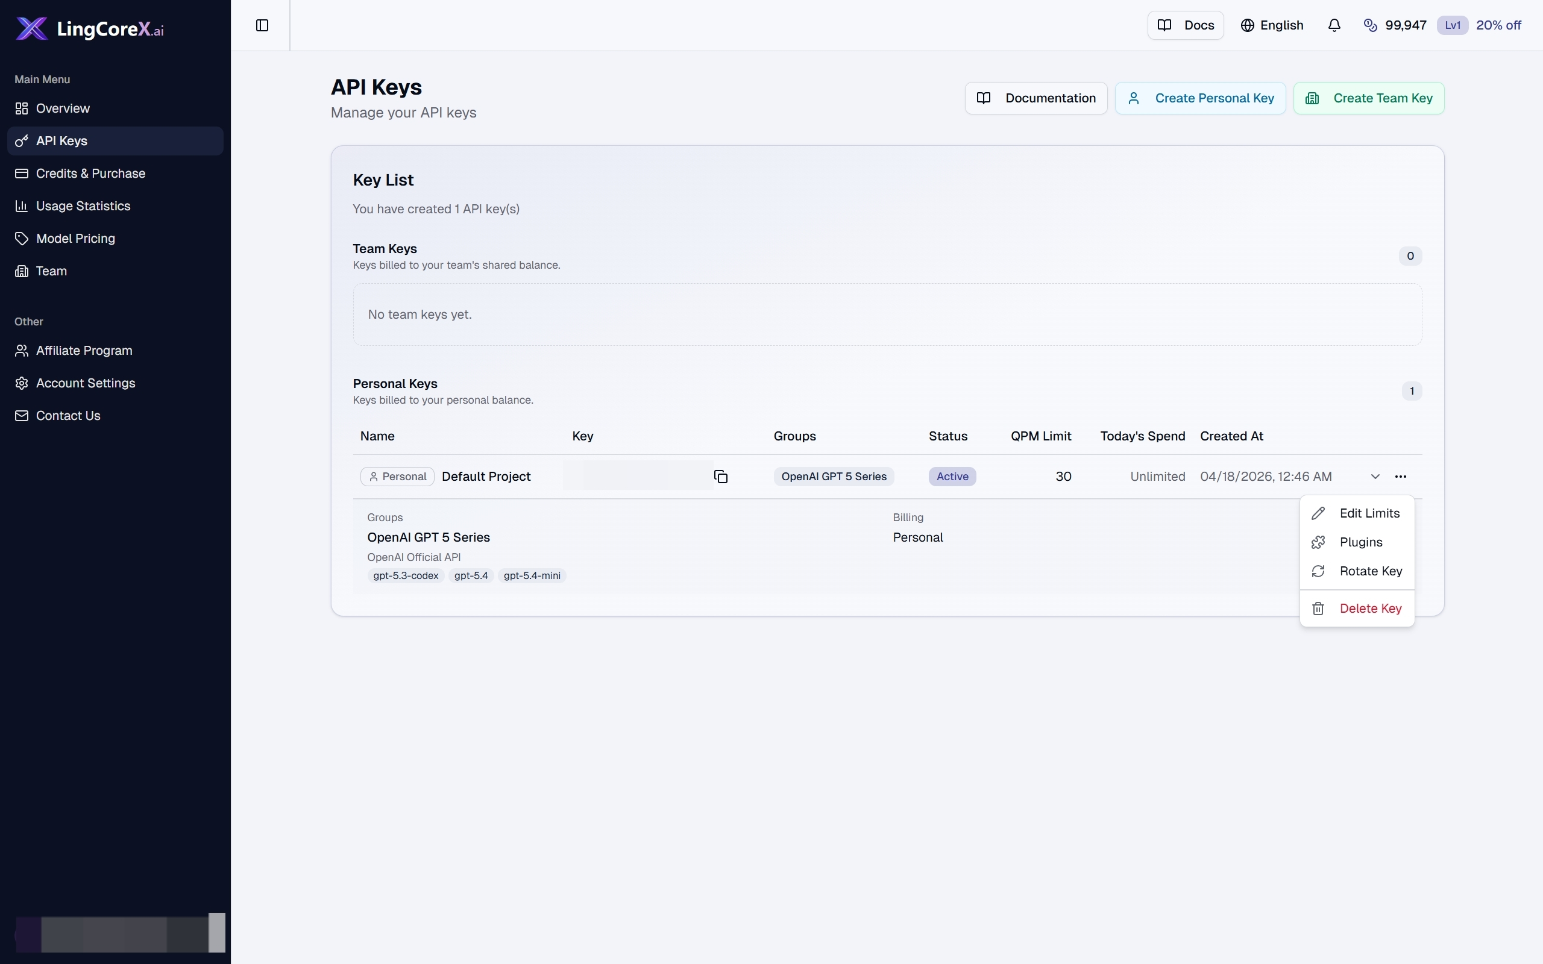Open Usage Statistics page
The width and height of the screenshot is (1543, 964).
coord(115,206)
